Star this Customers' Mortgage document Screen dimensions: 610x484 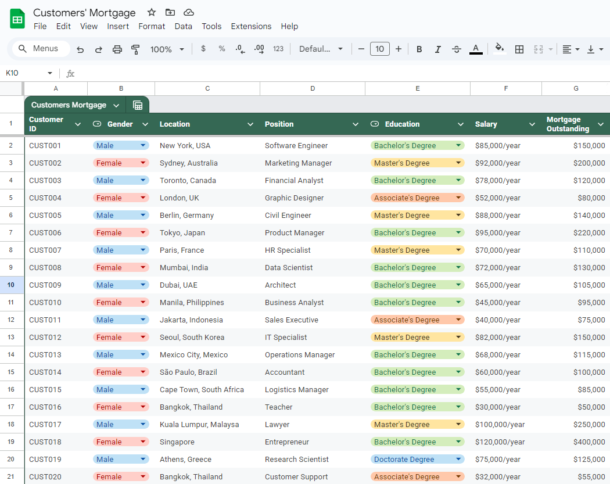(x=152, y=12)
